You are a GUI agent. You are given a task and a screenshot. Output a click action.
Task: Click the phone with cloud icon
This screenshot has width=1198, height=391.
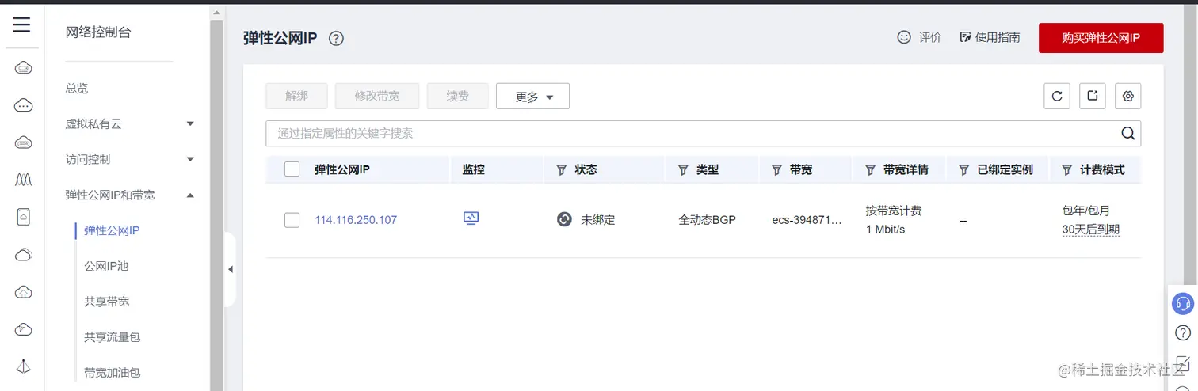point(24,217)
